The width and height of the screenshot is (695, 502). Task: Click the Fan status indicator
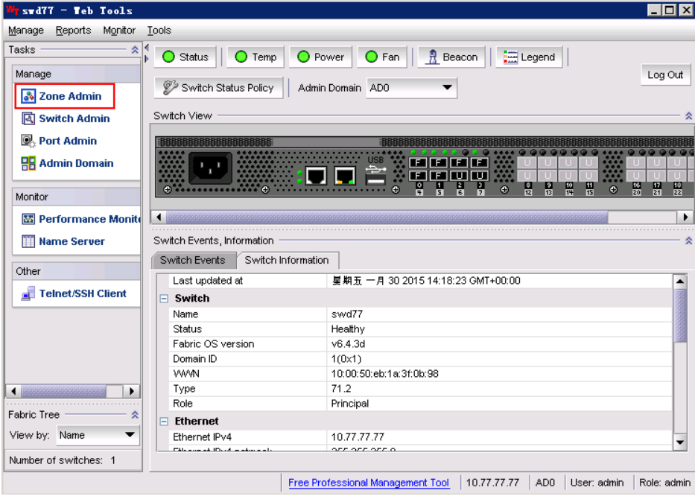383,57
